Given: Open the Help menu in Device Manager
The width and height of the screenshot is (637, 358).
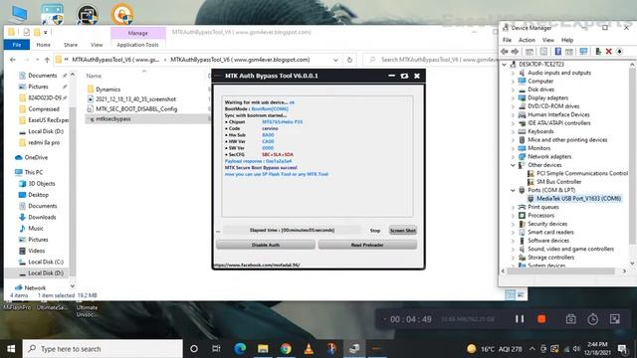Looking at the screenshot, I should point(567,40).
